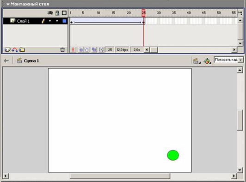This screenshot has height=182, width=246.
Task: Click Edit Multiple Frames icon
Action: pos(94,50)
